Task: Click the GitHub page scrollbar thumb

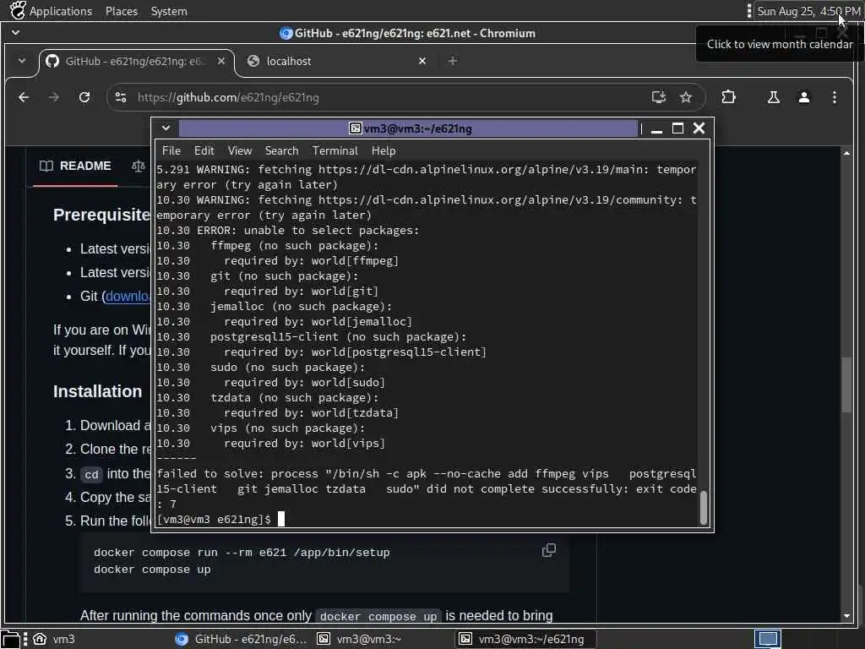Action: point(846,385)
